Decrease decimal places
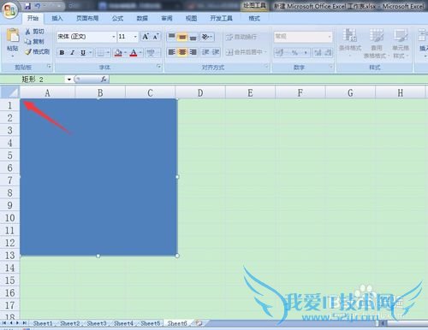 [x=328, y=52]
